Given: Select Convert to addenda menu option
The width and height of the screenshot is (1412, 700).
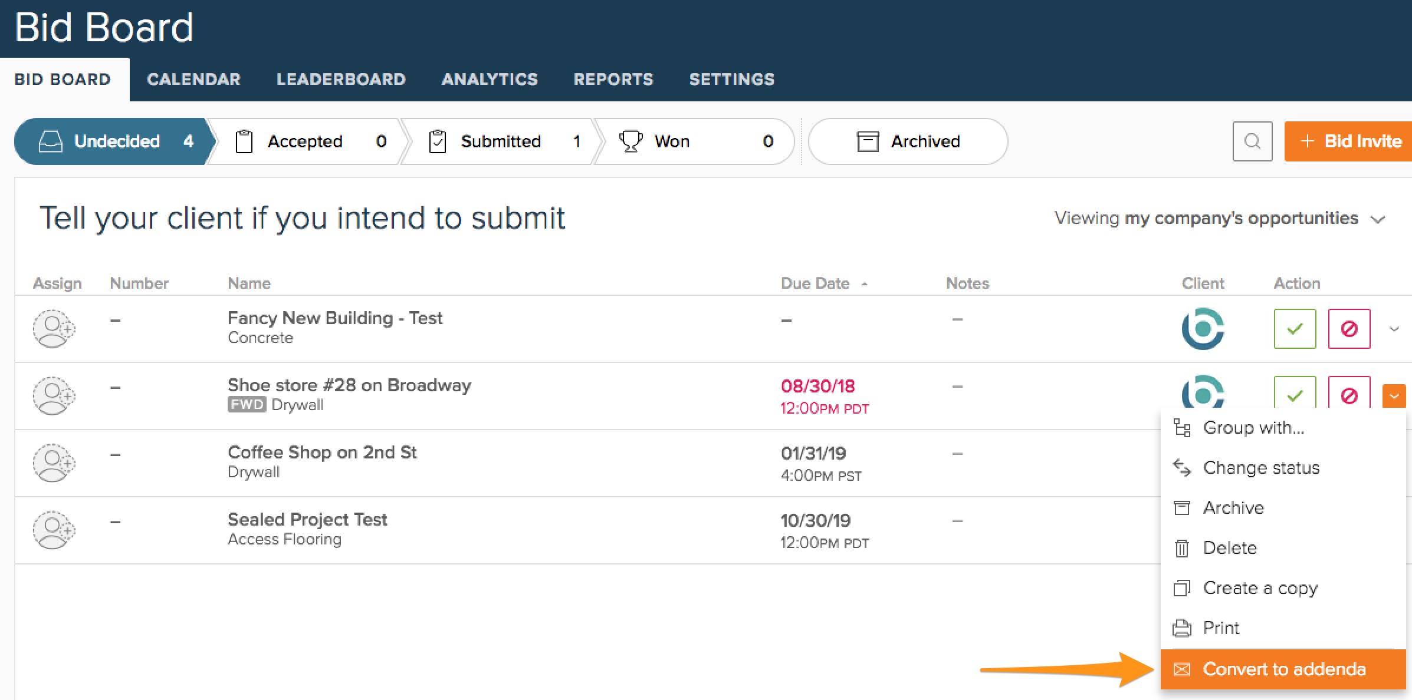Looking at the screenshot, I should (1283, 669).
